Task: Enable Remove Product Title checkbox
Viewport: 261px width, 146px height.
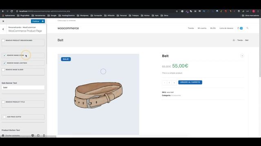Action: [3, 102]
